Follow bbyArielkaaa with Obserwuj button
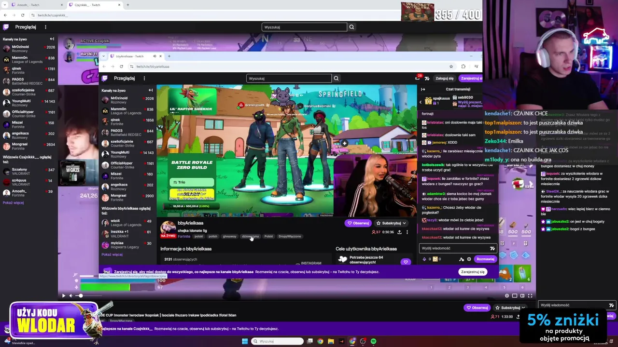618x347 pixels. [358, 223]
